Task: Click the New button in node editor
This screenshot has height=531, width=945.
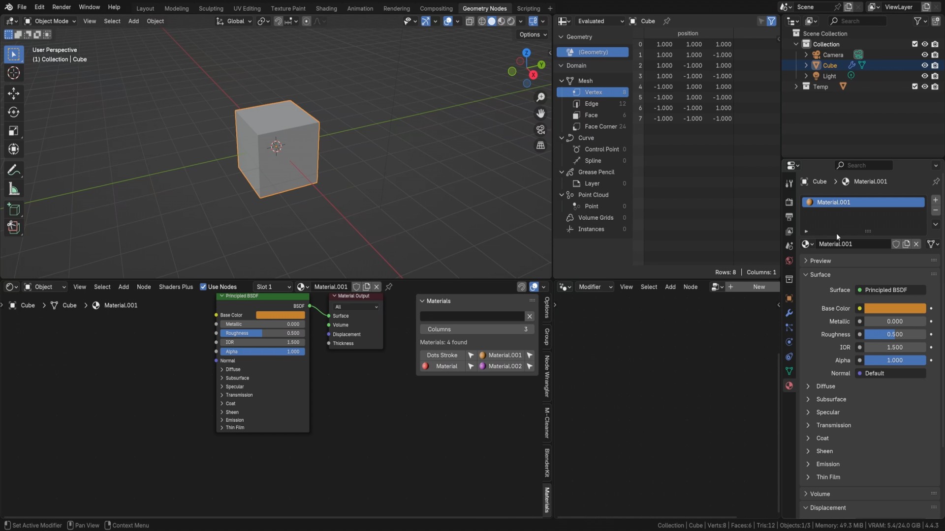Action: click(758, 287)
